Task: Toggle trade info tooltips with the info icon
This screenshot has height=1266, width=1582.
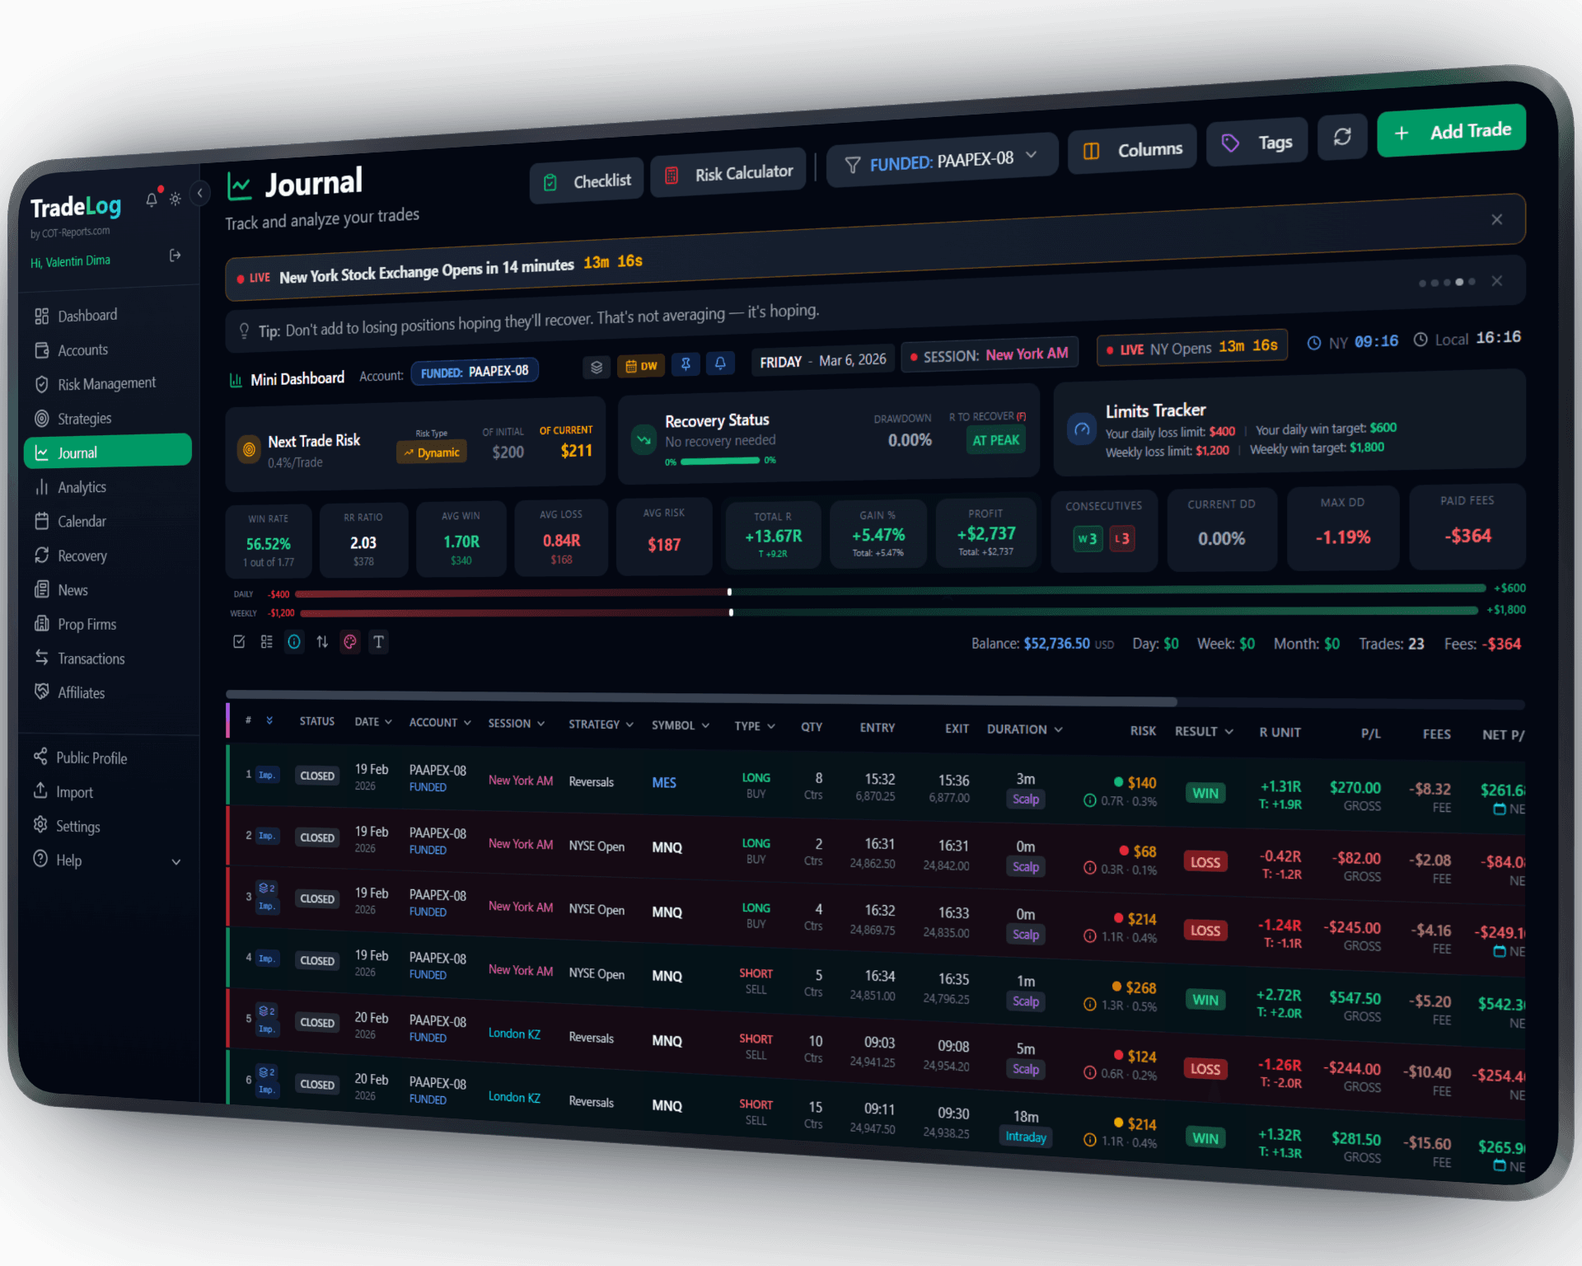Action: click(x=294, y=641)
